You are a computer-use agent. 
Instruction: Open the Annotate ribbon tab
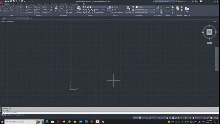point(20,4)
